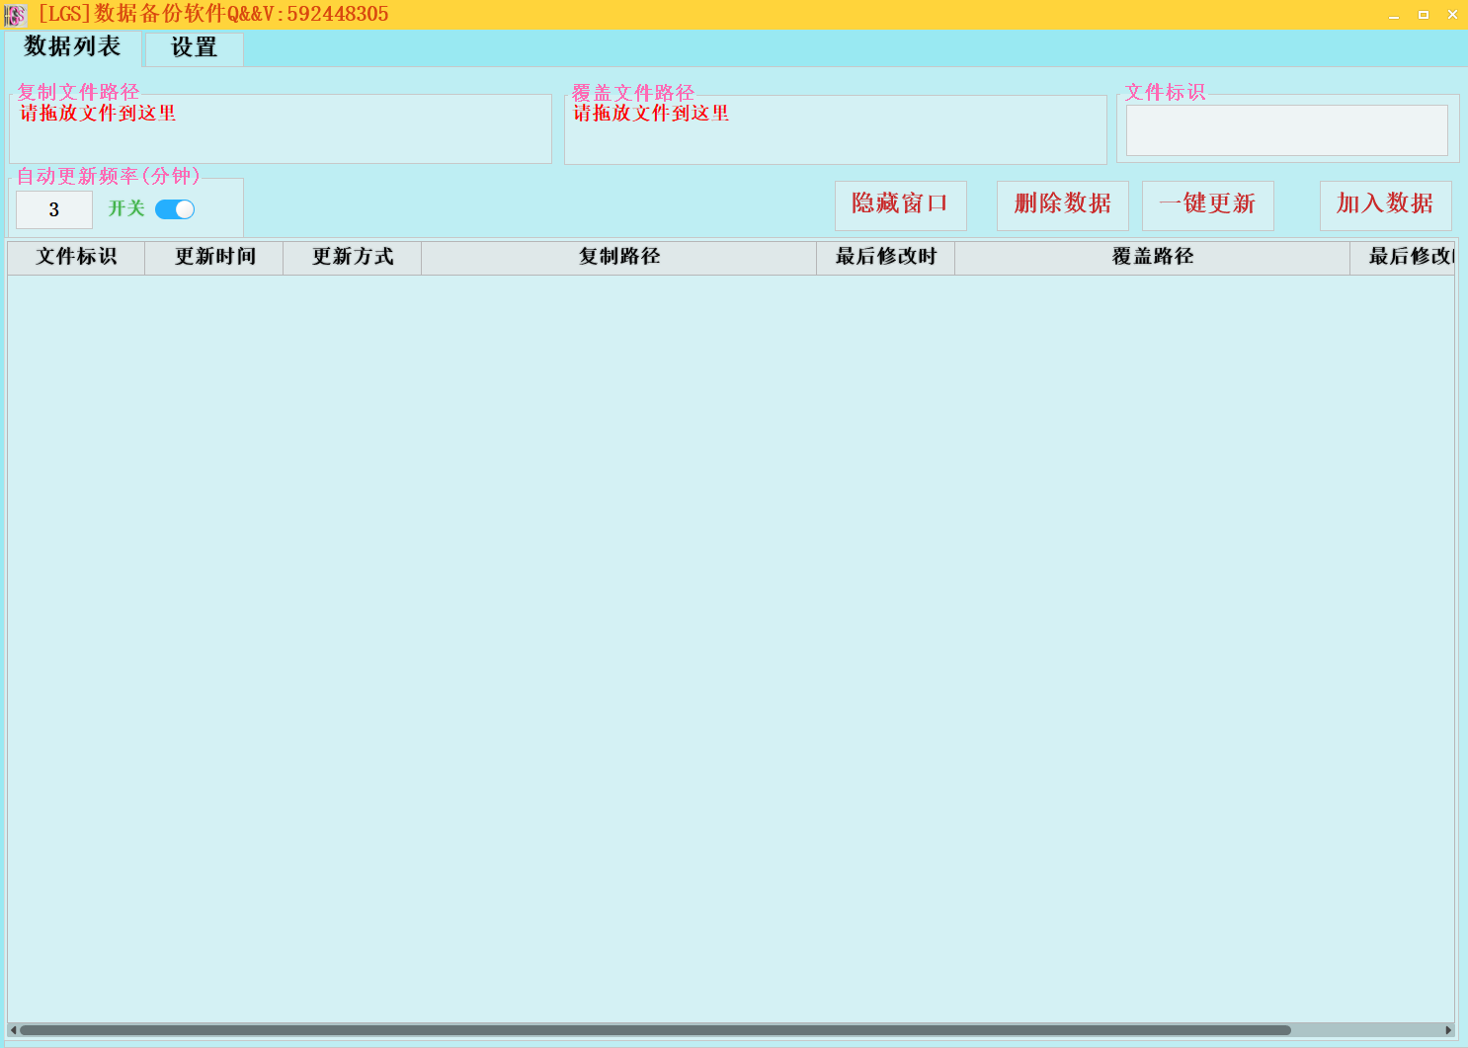The width and height of the screenshot is (1468, 1048).
Task: Open the 设置 tab
Action: point(194,48)
